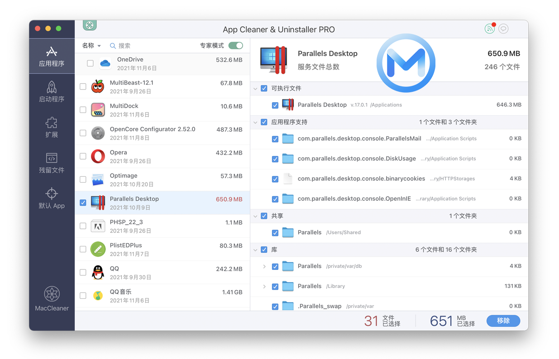This screenshot has height=359, width=559.
Task: Click the green lifebuoy help icon
Action: click(90, 25)
